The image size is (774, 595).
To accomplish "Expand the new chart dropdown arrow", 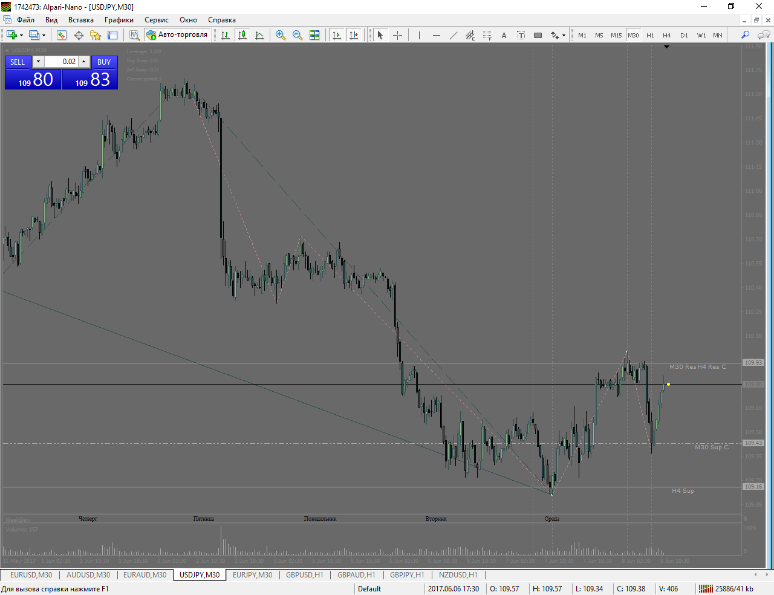I will (21, 35).
